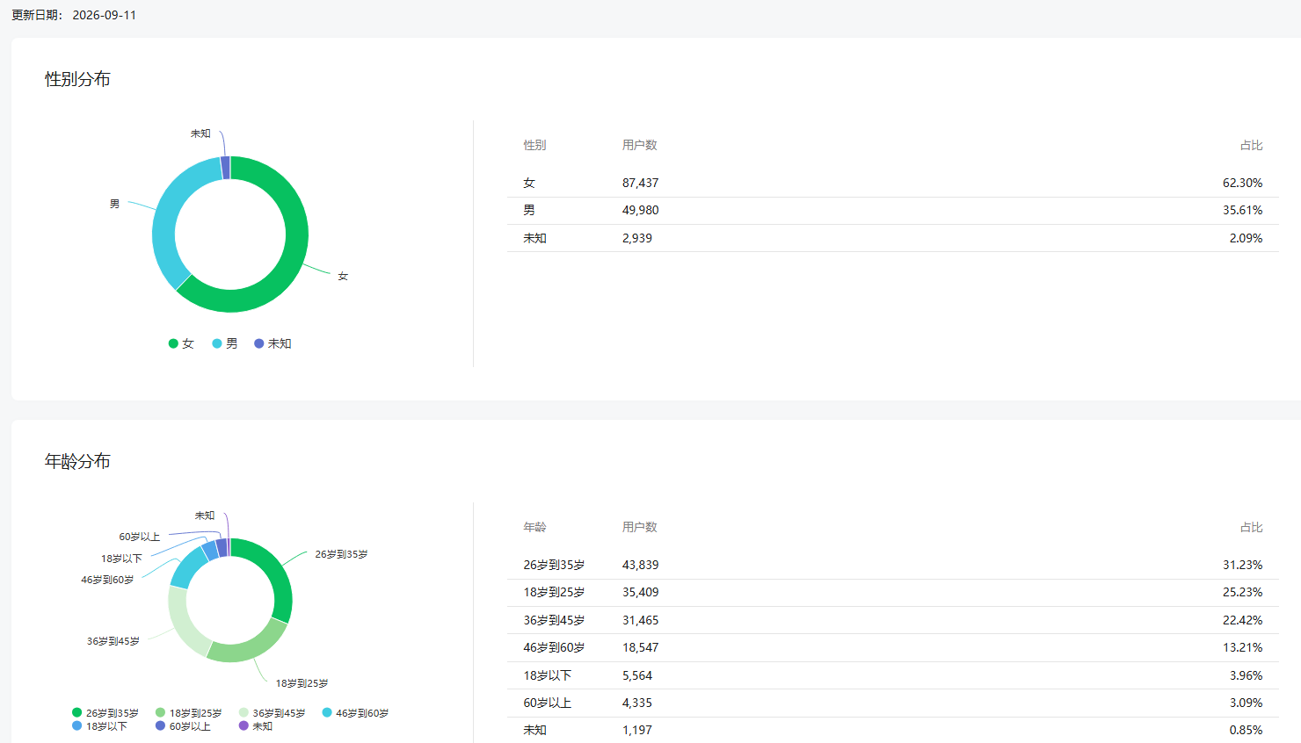Select the 用户数 column header in gender table
This screenshot has height=743, width=1301.
639,145
